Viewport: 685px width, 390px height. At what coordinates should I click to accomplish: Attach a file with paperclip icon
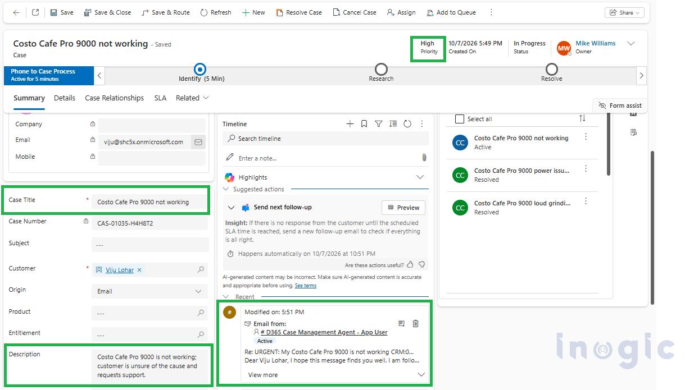point(424,158)
